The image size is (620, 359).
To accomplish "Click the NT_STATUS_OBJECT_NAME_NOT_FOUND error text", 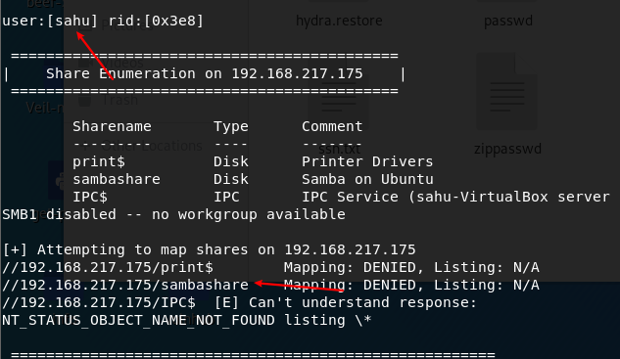I will point(138,320).
